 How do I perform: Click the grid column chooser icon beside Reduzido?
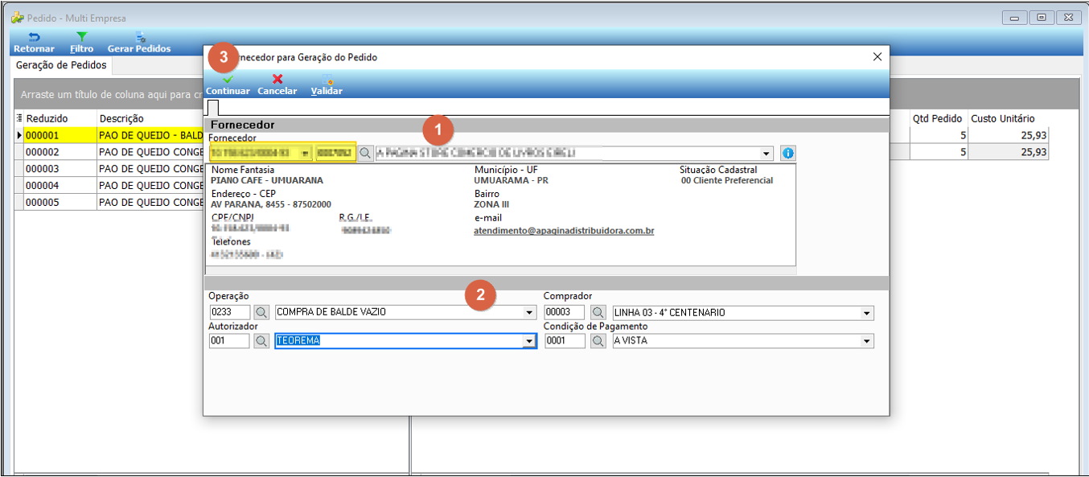[x=19, y=118]
